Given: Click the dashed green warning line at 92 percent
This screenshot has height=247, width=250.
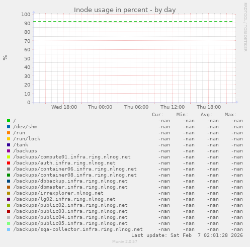Looking at the screenshot, I should 133,22.
